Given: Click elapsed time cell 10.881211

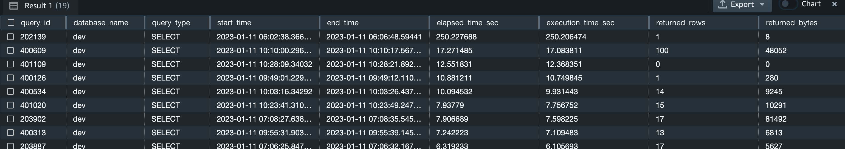Looking at the screenshot, I should click(454, 78).
